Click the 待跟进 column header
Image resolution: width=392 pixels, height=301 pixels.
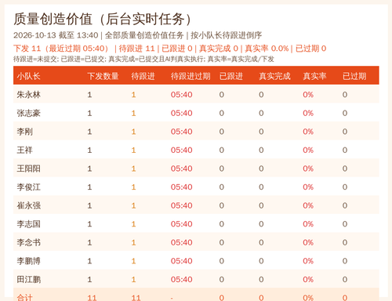click(143, 76)
